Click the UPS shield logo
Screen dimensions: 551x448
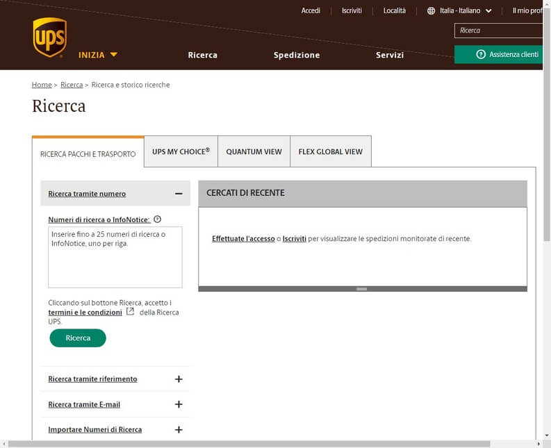pyautogui.click(x=49, y=38)
